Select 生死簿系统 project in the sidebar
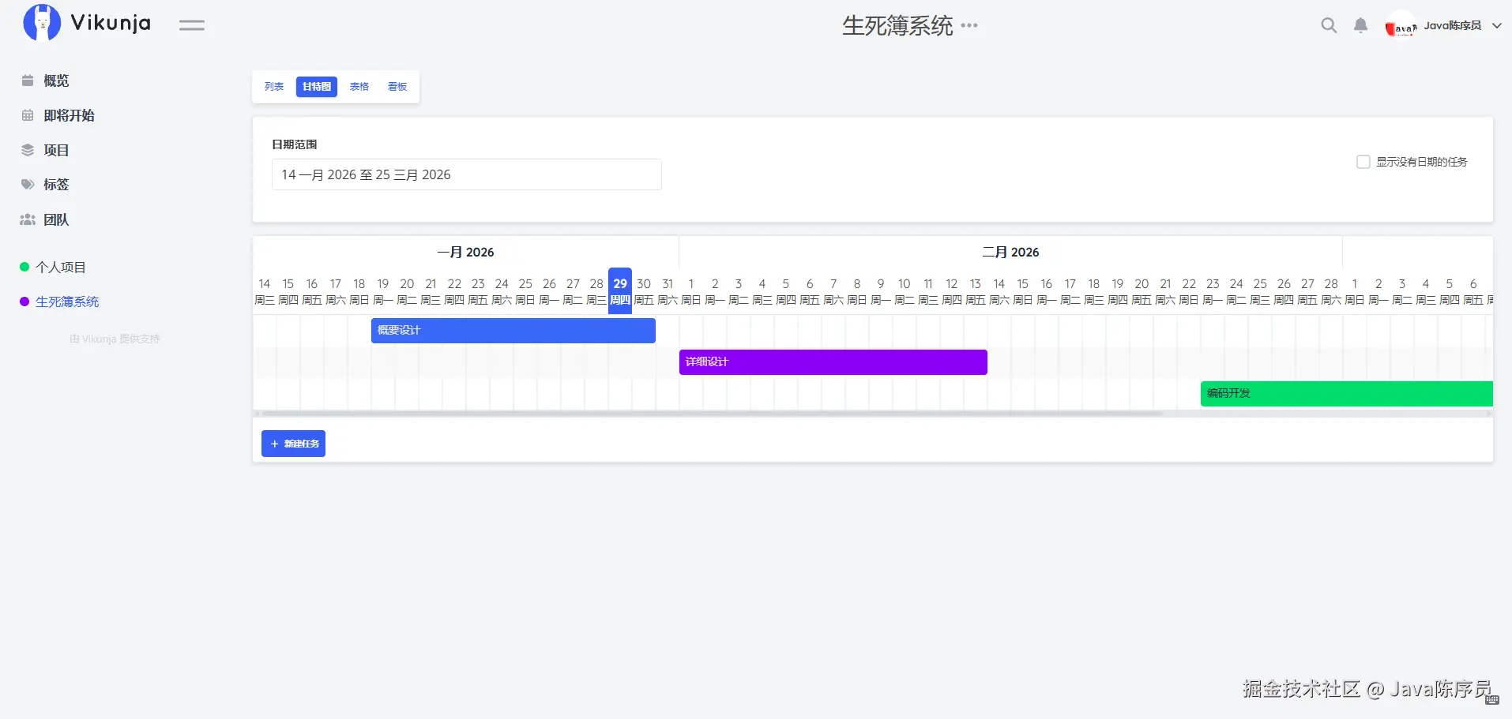Image resolution: width=1512 pixels, height=719 pixels. (67, 301)
